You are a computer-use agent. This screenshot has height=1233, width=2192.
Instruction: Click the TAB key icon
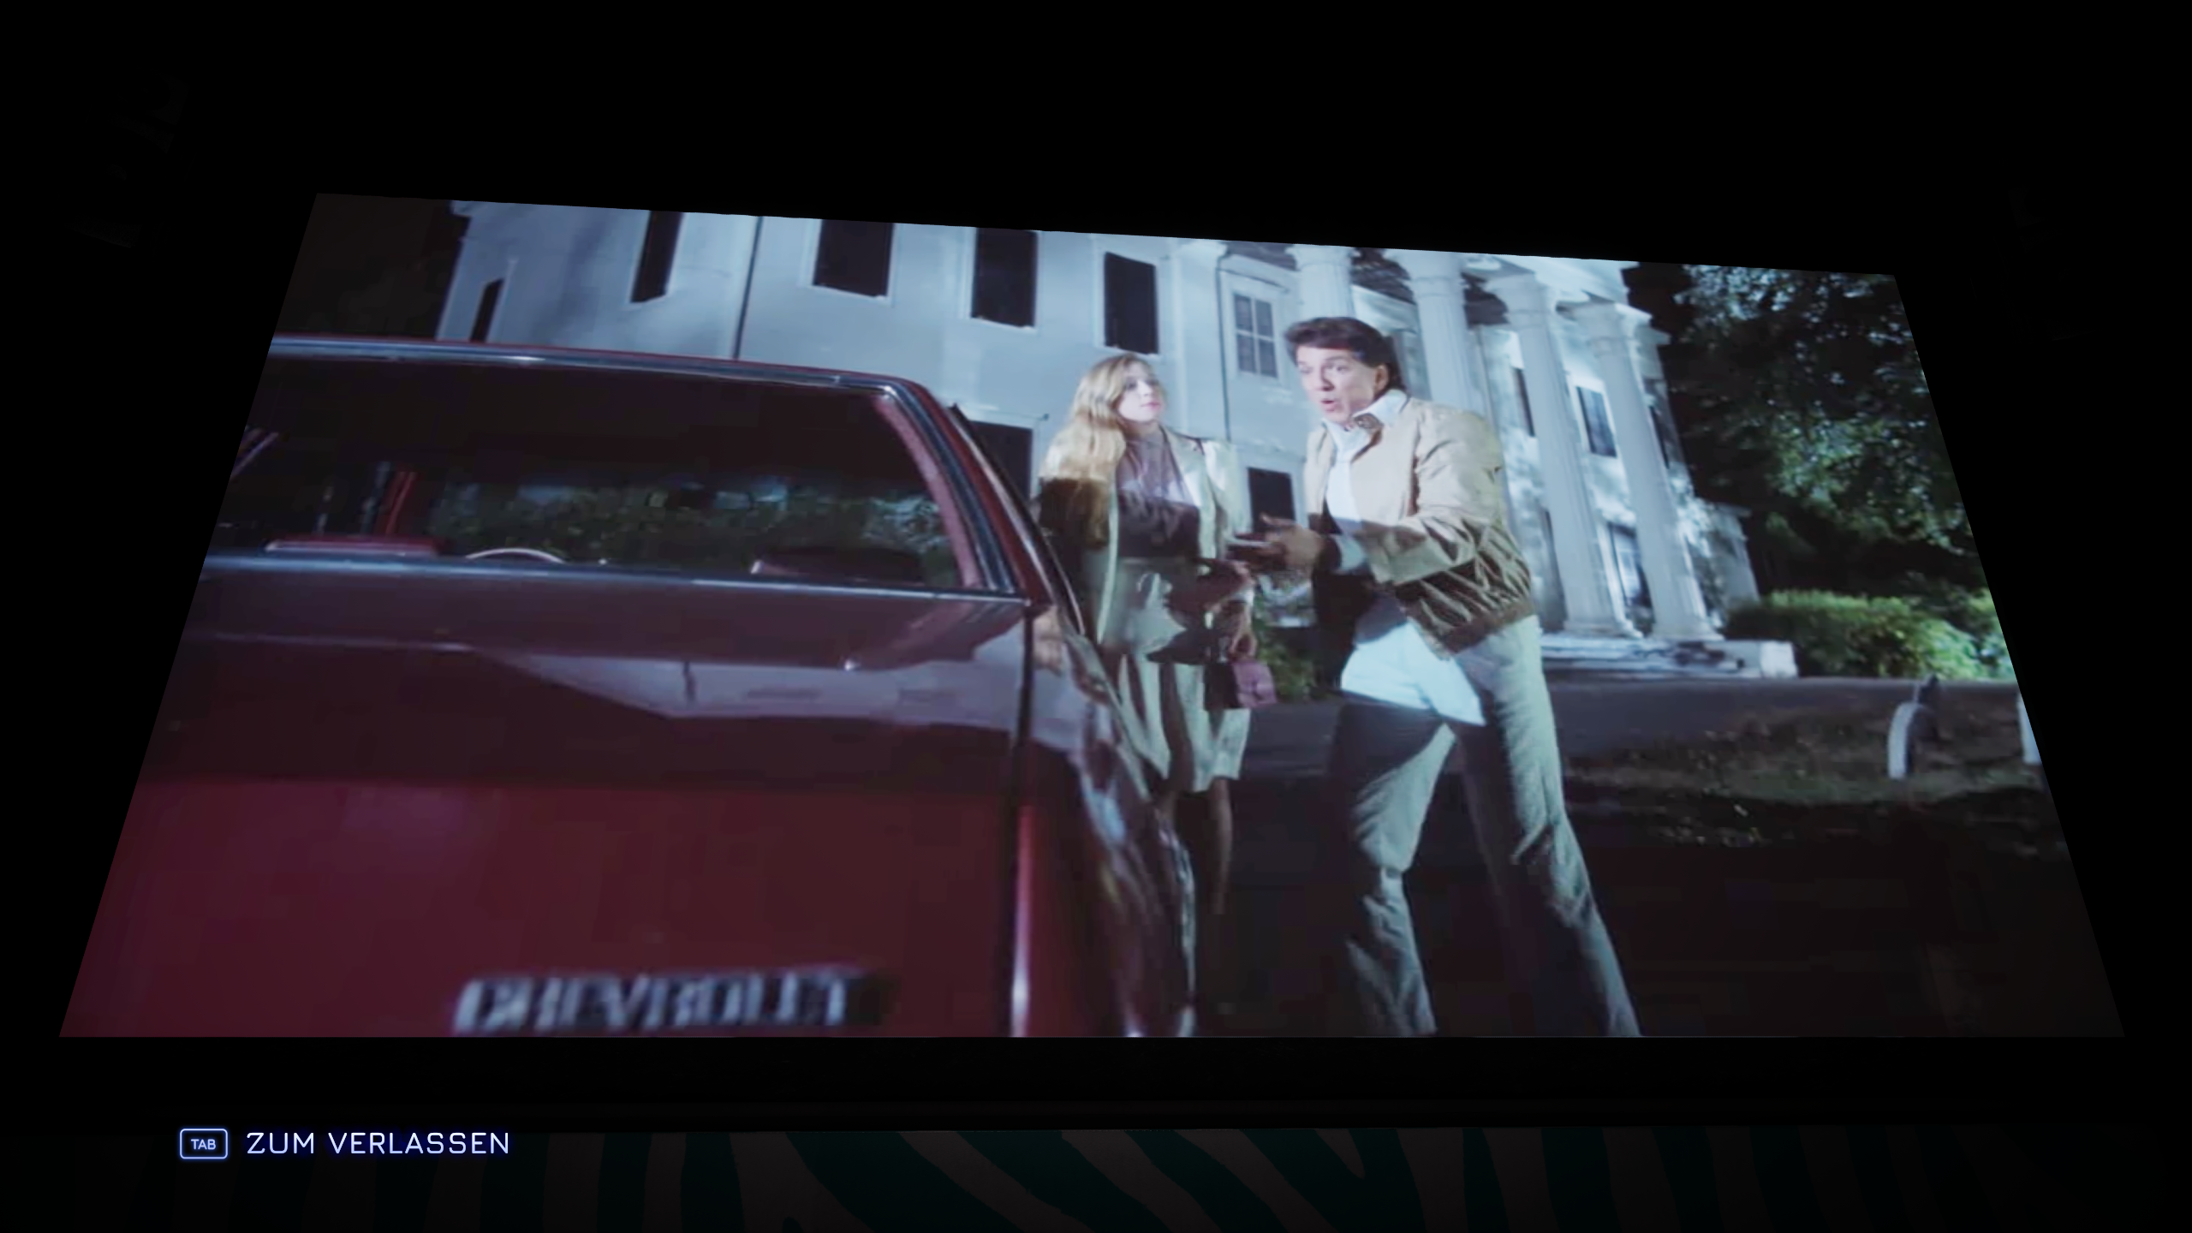pyautogui.click(x=203, y=1144)
